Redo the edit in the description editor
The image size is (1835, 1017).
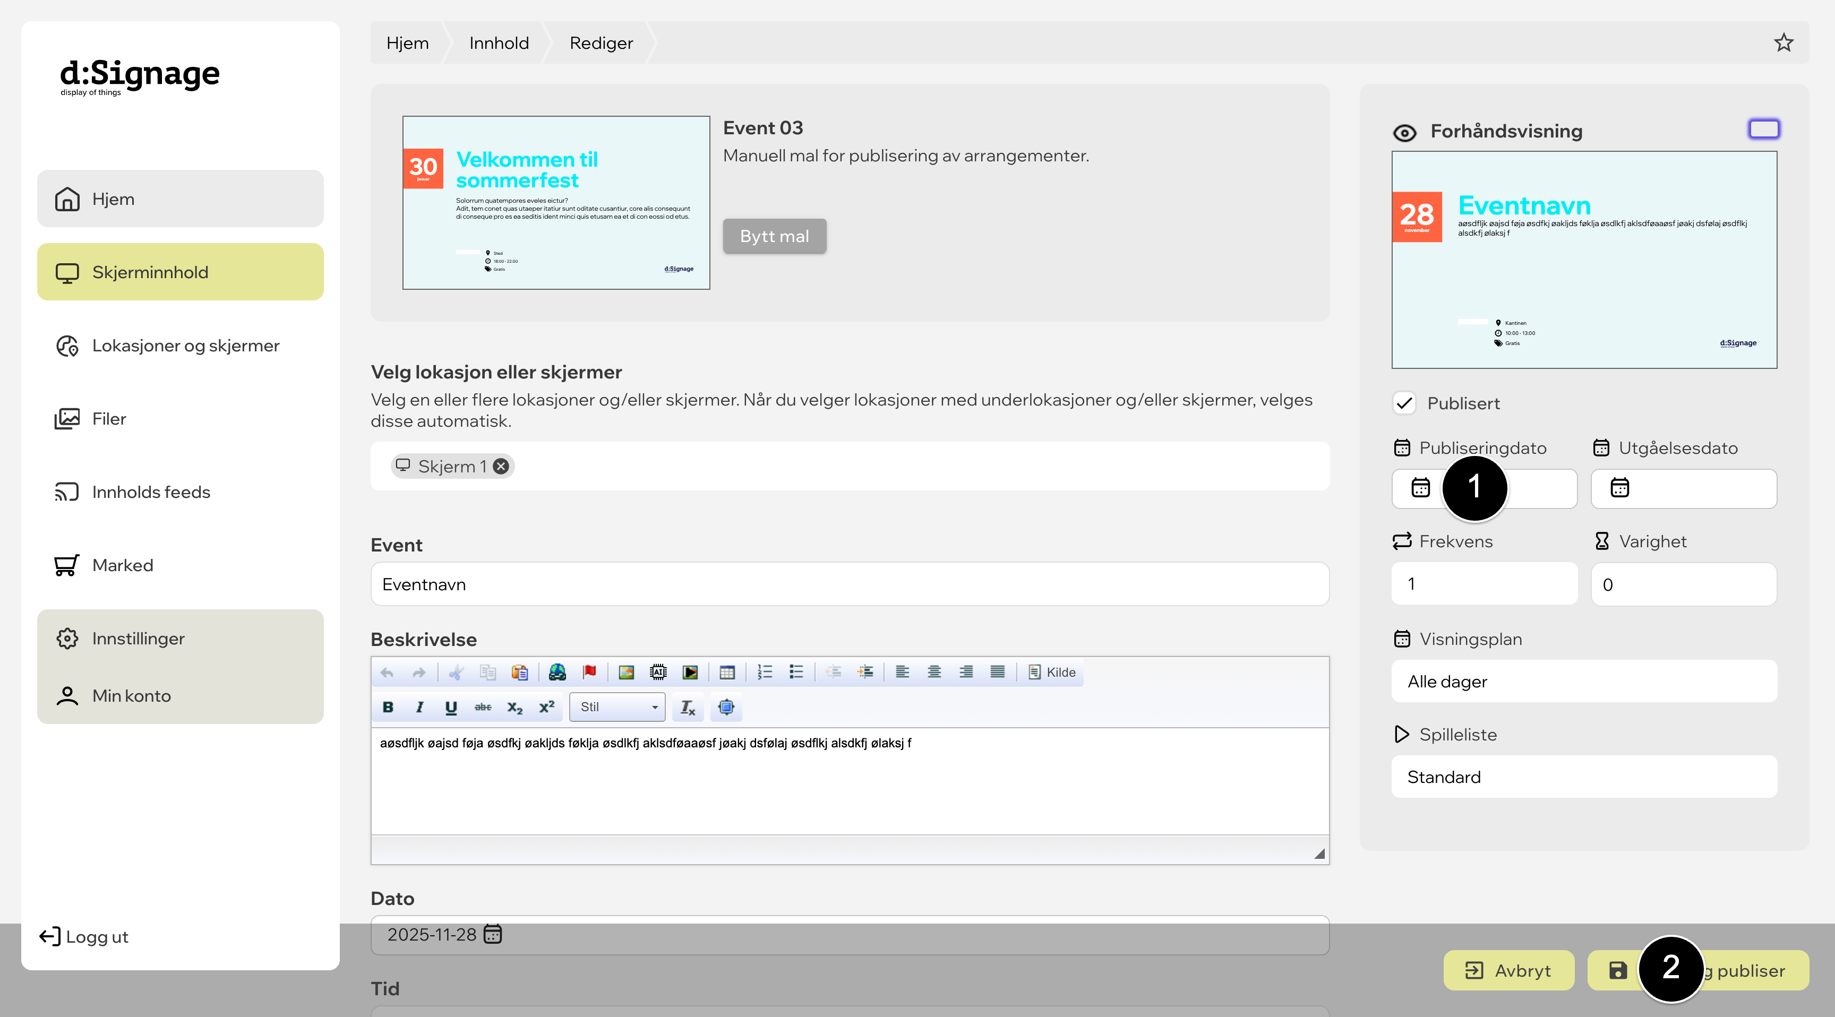coord(419,673)
